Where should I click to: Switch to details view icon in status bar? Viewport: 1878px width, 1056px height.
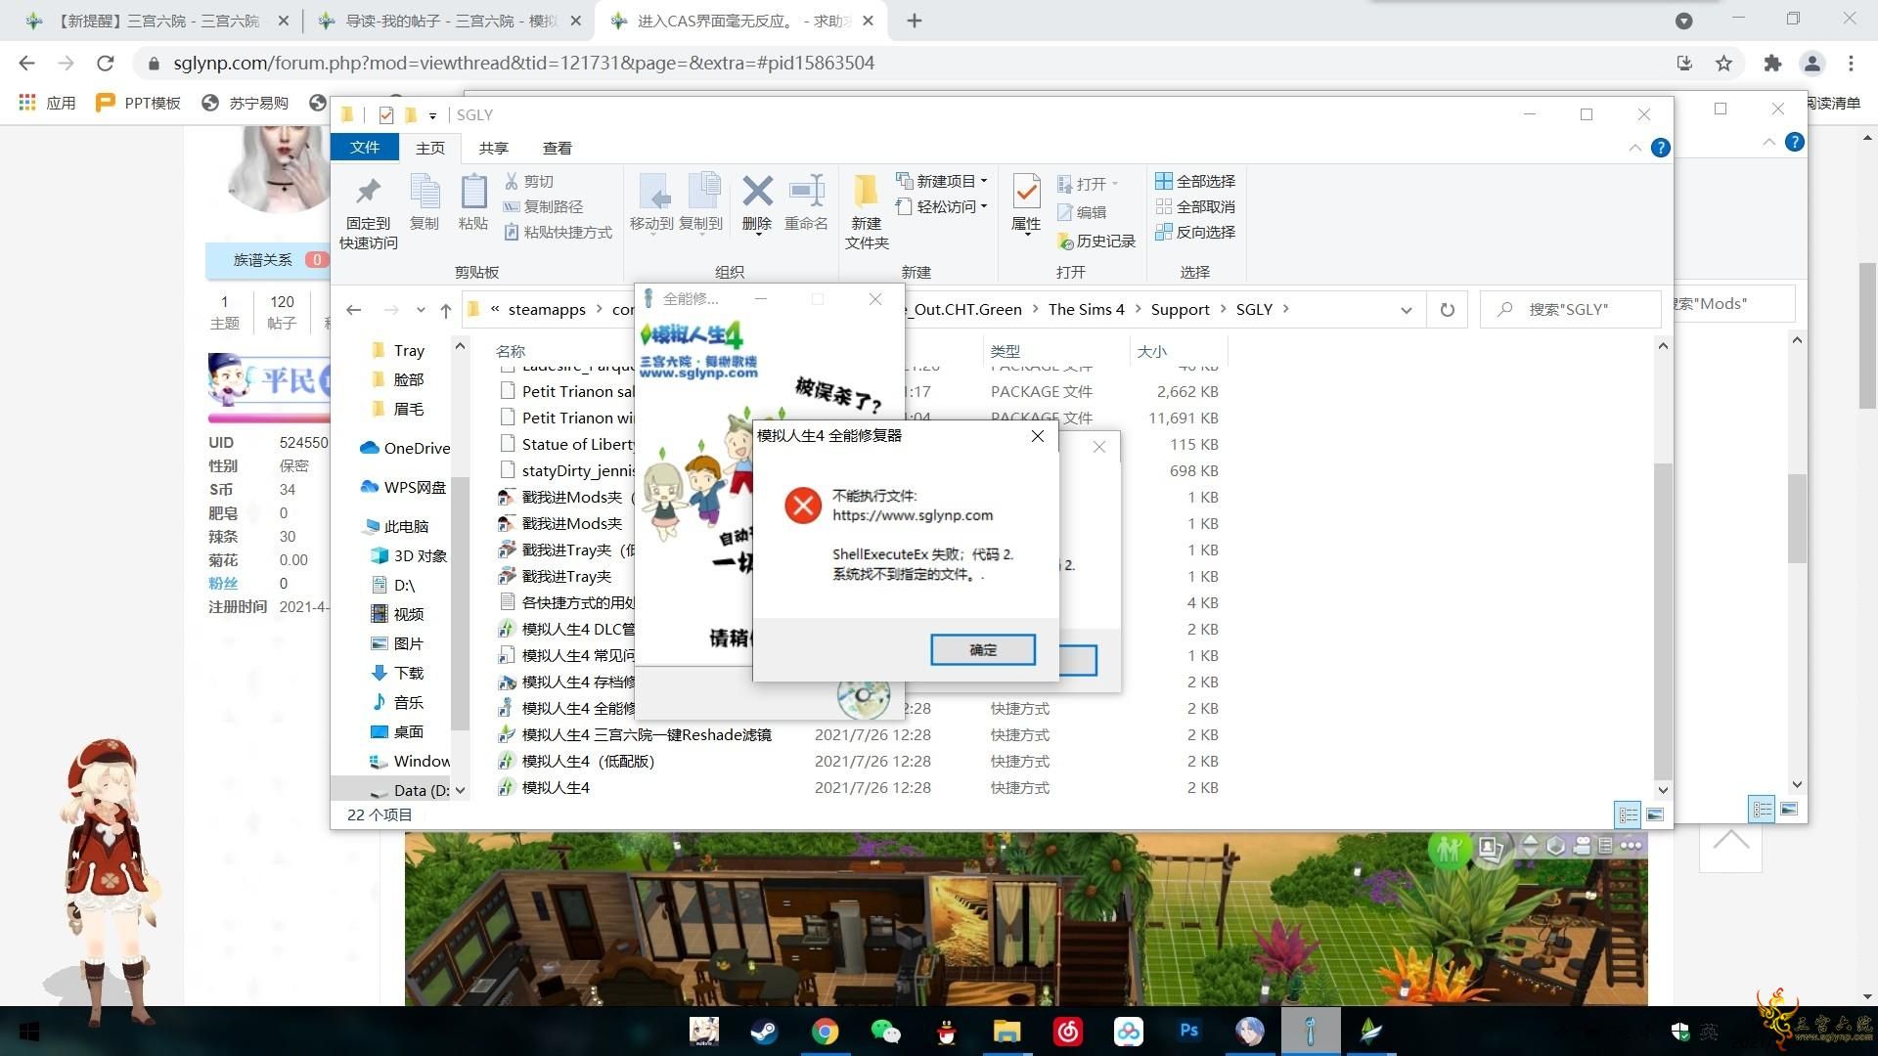(x=1628, y=814)
